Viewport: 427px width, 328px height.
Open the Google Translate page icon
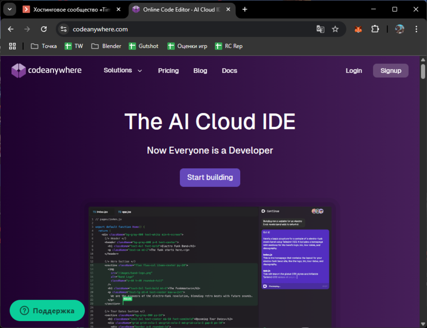(x=320, y=29)
